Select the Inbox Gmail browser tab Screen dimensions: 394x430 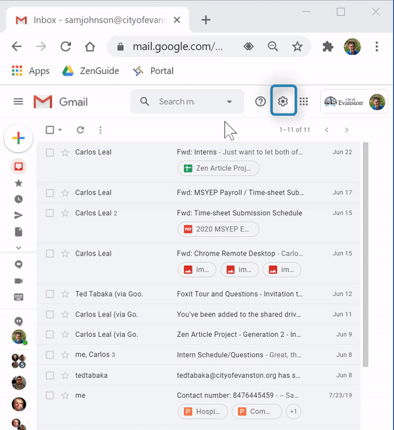tap(98, 20)
